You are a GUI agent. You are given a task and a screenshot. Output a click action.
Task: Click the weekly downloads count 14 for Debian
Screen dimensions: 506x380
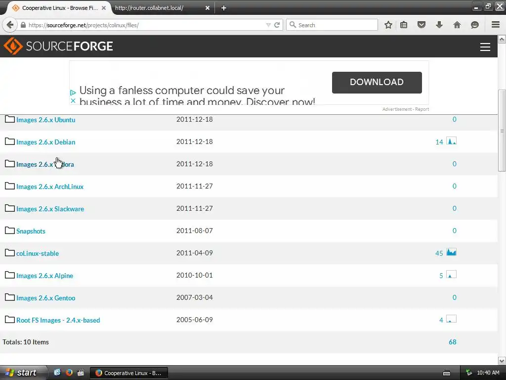(x=439, y=142)
